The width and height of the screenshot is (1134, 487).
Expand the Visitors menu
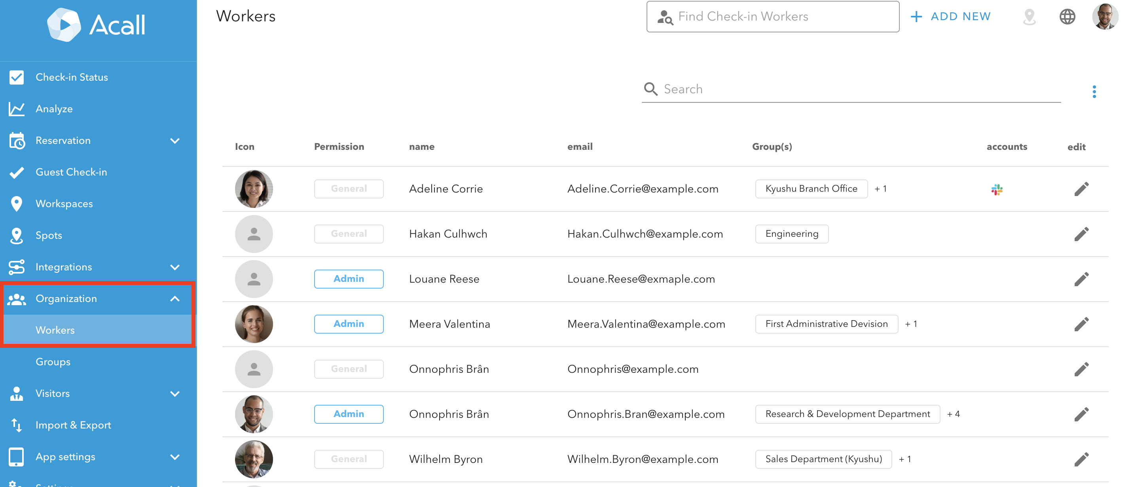(175, 394)
